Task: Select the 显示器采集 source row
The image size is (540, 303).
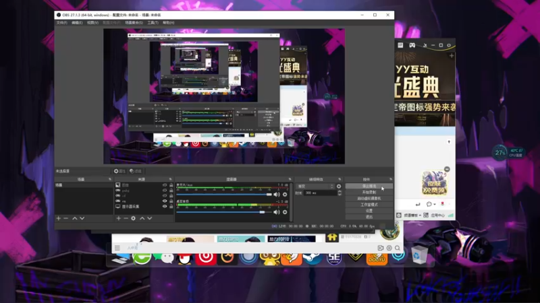Action: pyautogui.click(x=144, y=207)
